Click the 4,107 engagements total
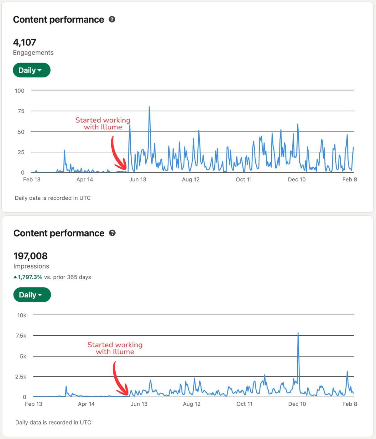 coord(25,42)
